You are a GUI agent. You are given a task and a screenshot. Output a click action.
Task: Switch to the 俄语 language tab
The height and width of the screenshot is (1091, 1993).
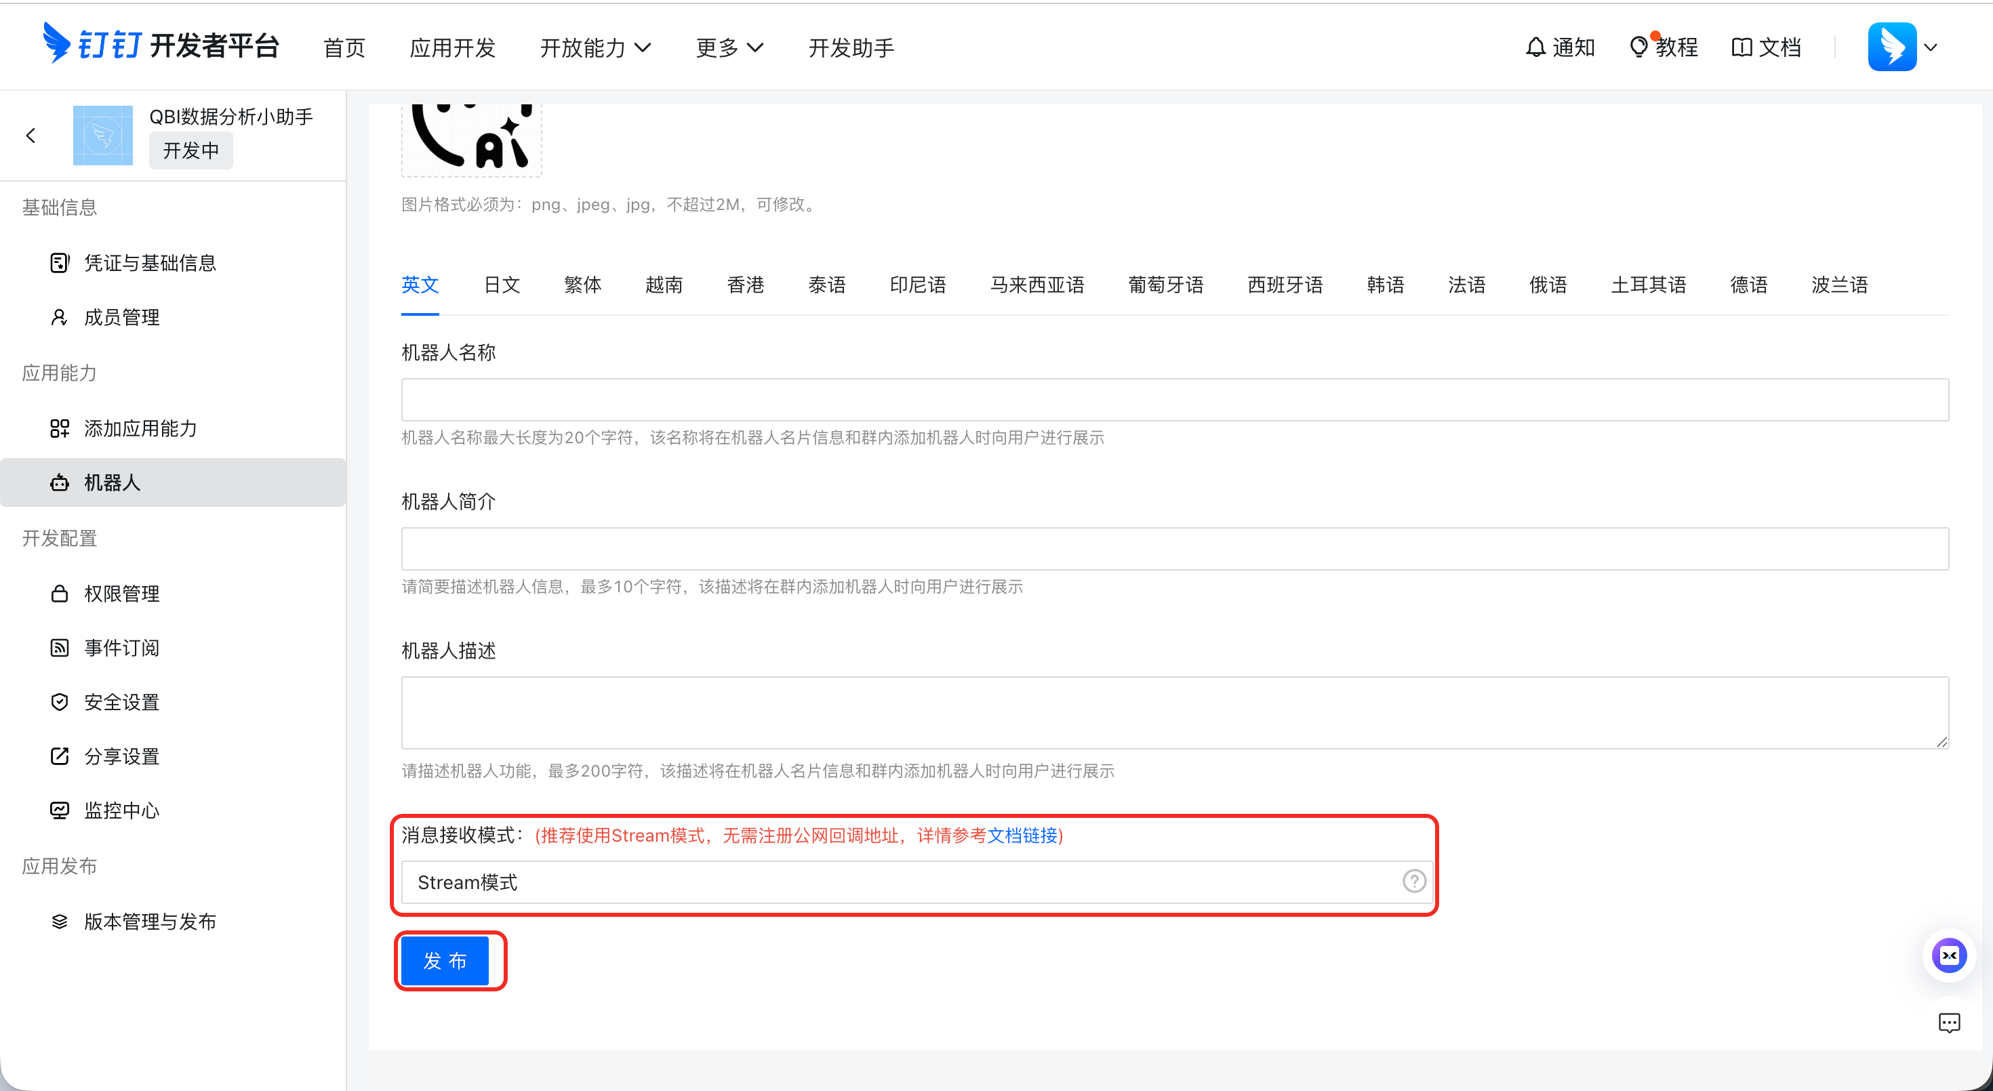click(1548, 285)
